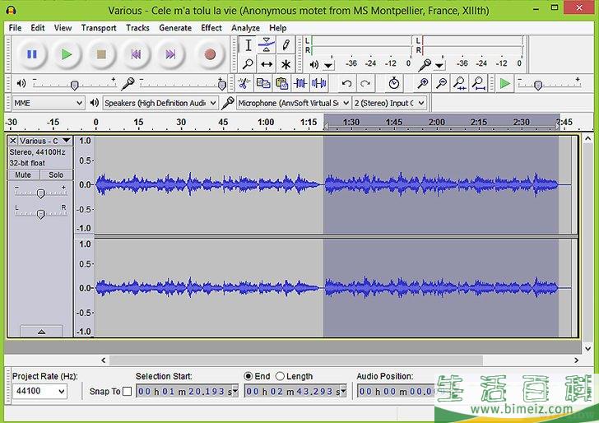Select the Draw pencil tool
The height and width of the screenshot is (423, 599).
click(x=286, y=45)
